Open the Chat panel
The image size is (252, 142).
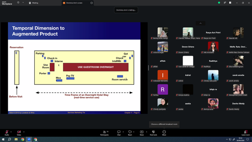pos(119,133)
